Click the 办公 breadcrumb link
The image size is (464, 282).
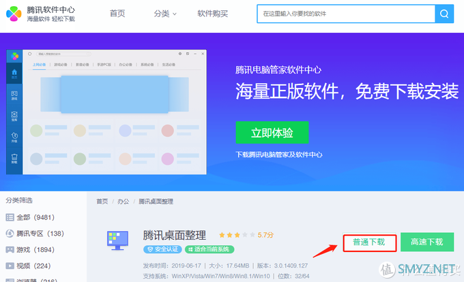123,202
